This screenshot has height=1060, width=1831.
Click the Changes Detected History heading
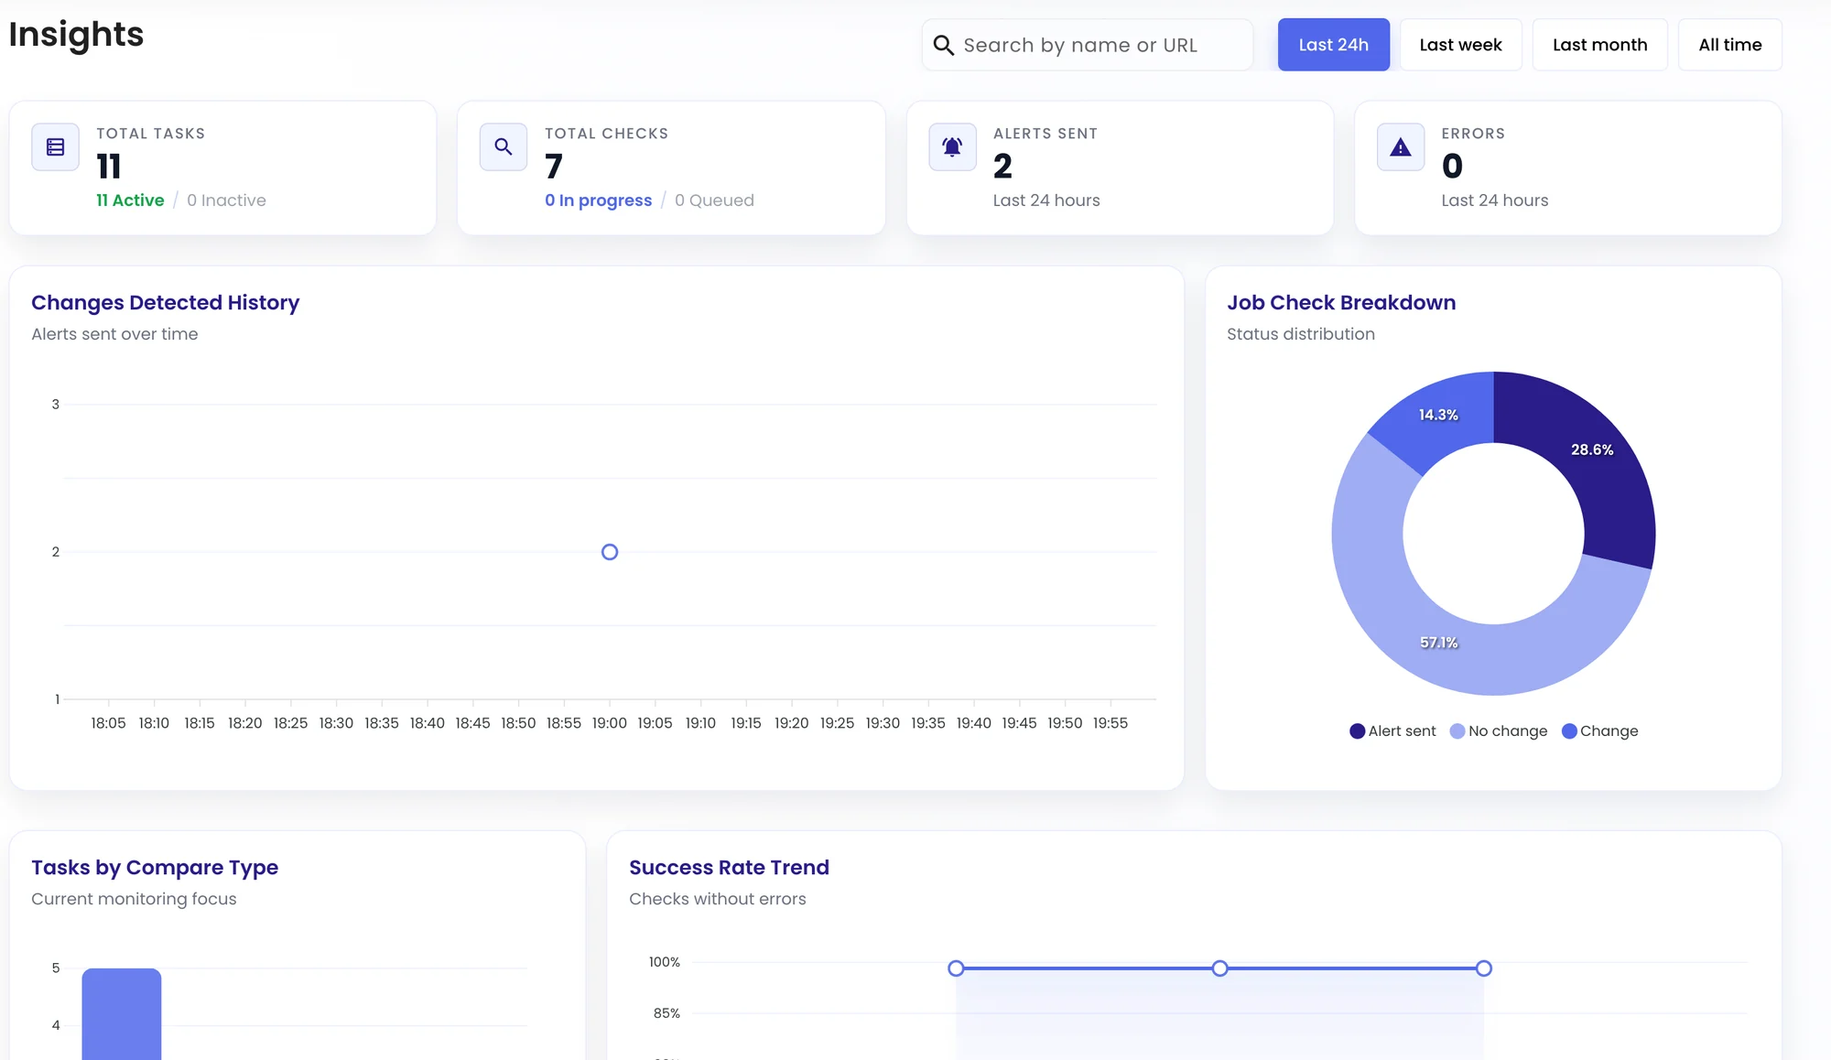(x=166, y=302)
